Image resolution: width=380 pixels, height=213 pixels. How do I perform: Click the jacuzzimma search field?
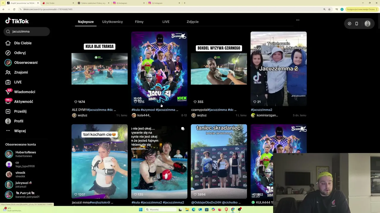point(27,31)
